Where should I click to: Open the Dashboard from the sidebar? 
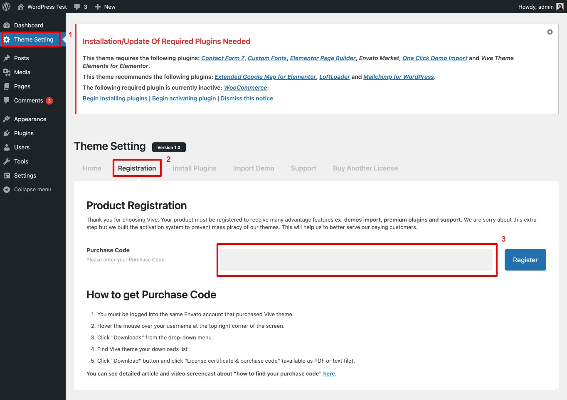[28, 25]
